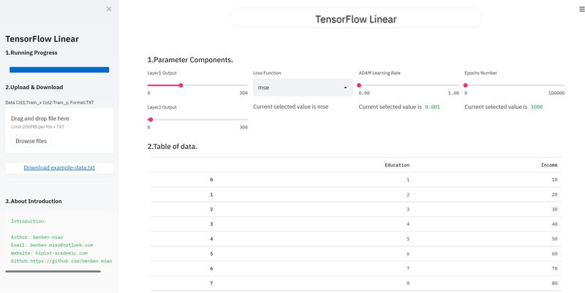Click the Layer2 Output slider handle

pyautogui.click(x=151, y=119)
